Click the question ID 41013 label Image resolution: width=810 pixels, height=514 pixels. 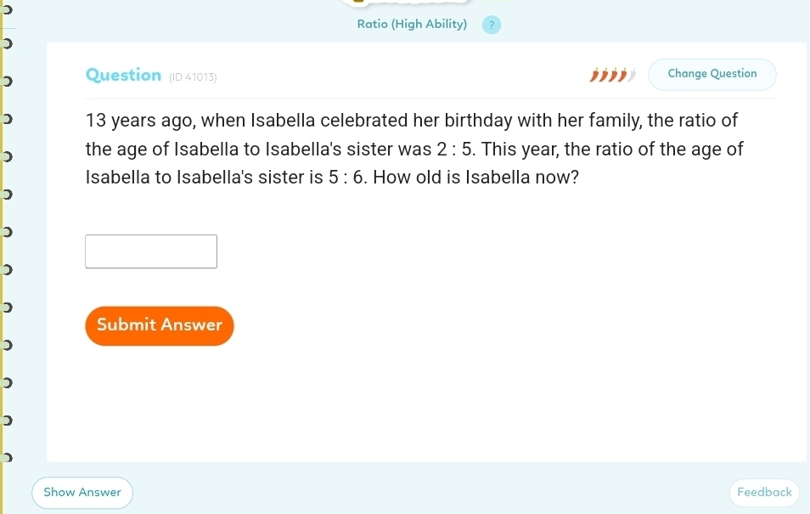pos(193,77)
